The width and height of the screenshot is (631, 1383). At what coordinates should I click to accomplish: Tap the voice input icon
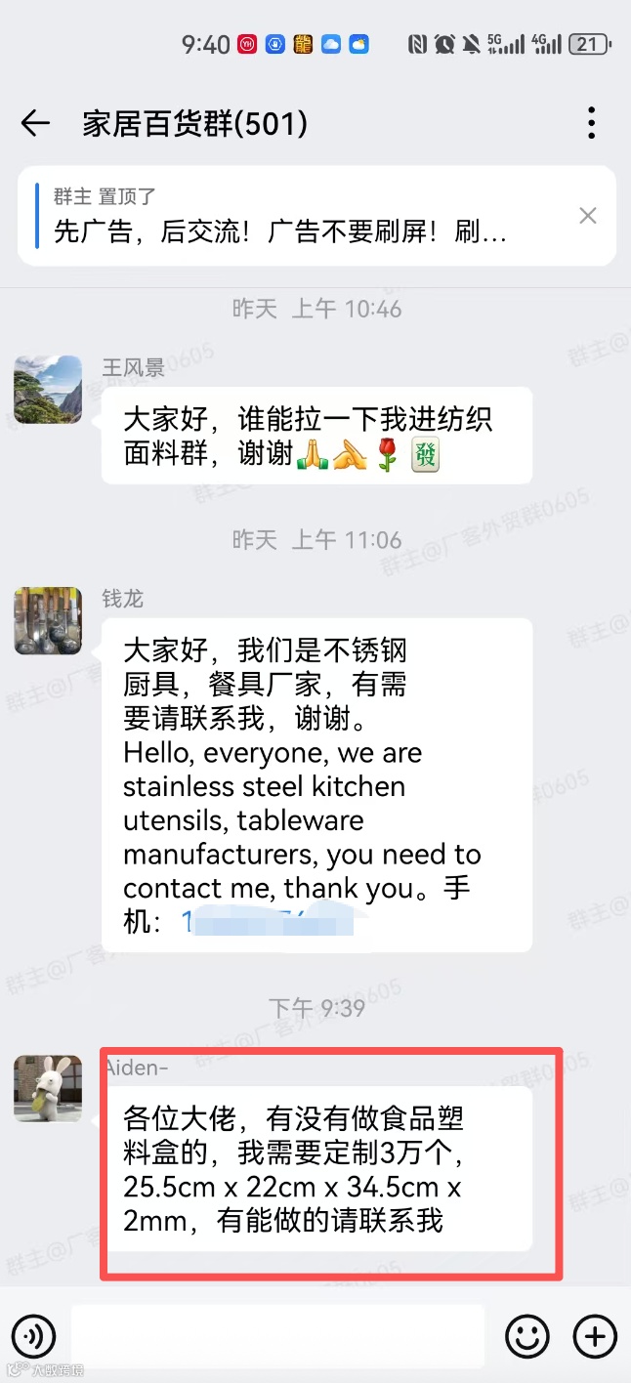click(32, 1335)
